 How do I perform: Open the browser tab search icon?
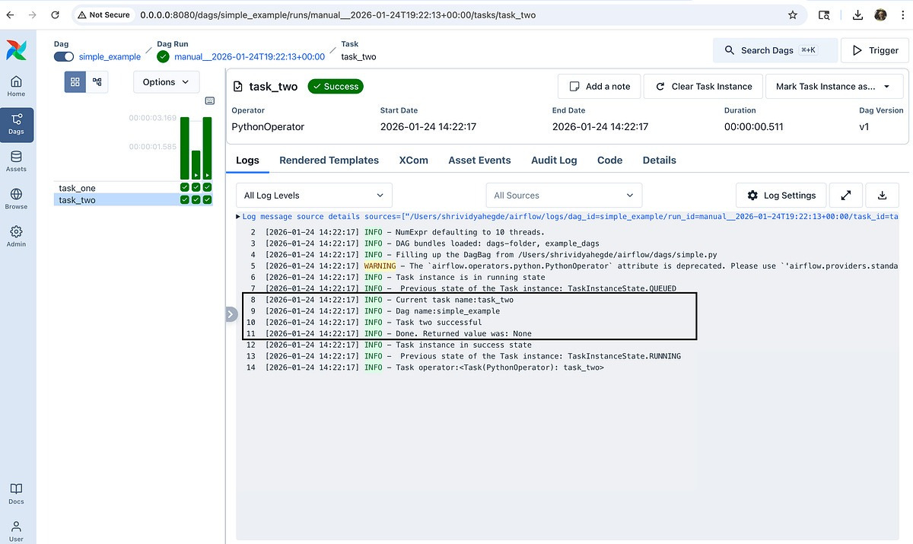[x=824, y=14]
